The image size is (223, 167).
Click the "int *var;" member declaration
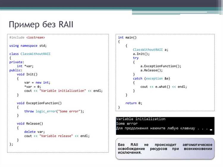tap(25, 66)
